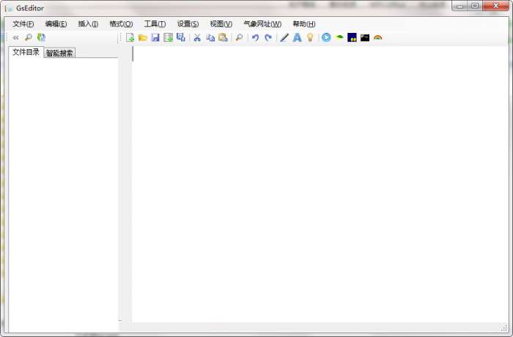Click inside the main text editing area

315,183
